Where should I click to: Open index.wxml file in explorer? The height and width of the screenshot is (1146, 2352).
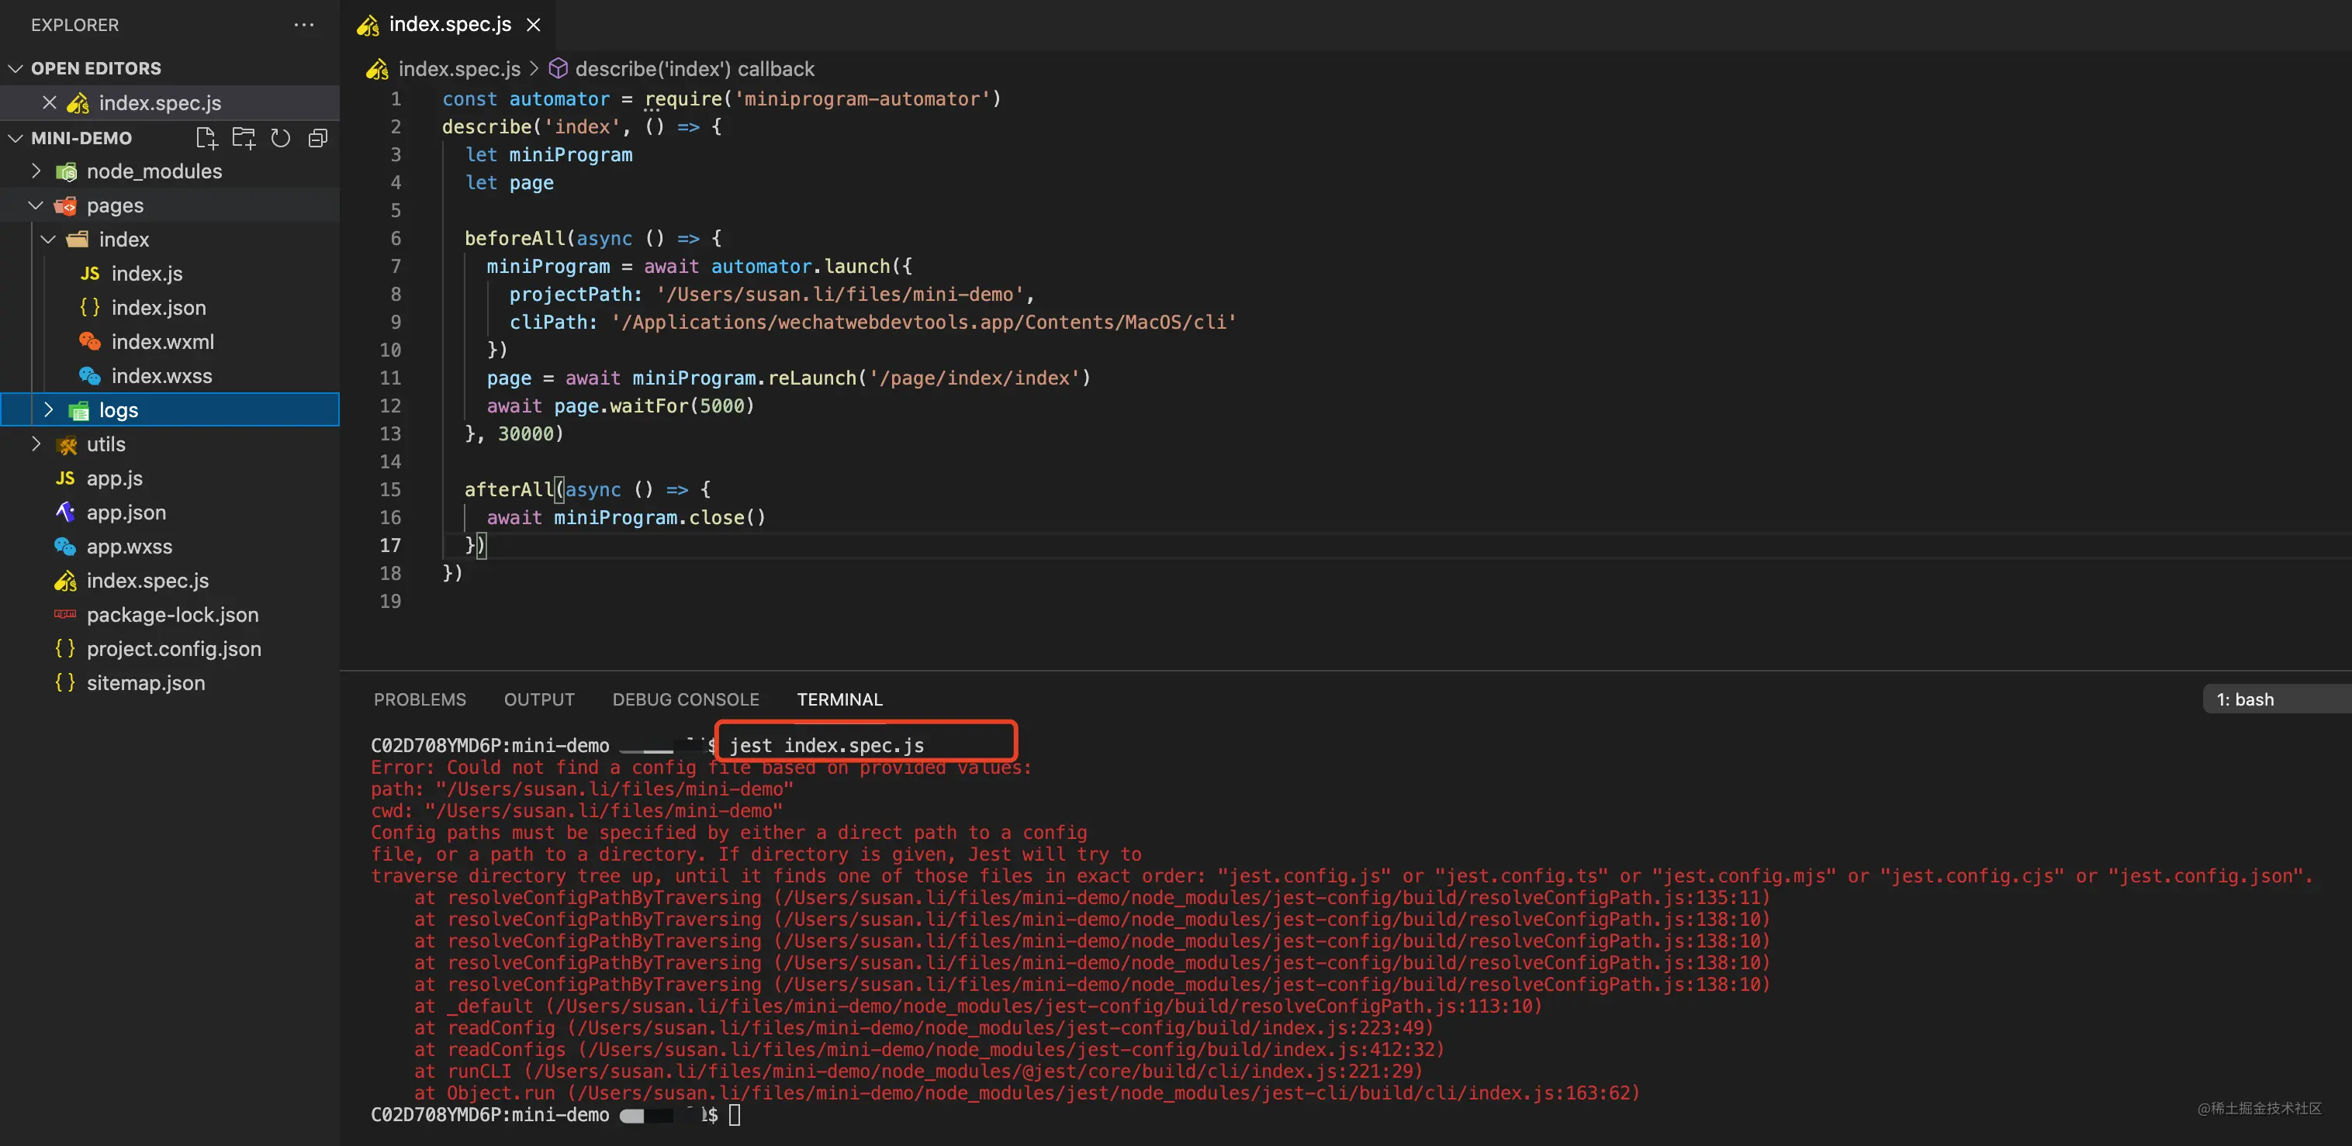click(x=163, y=341)
